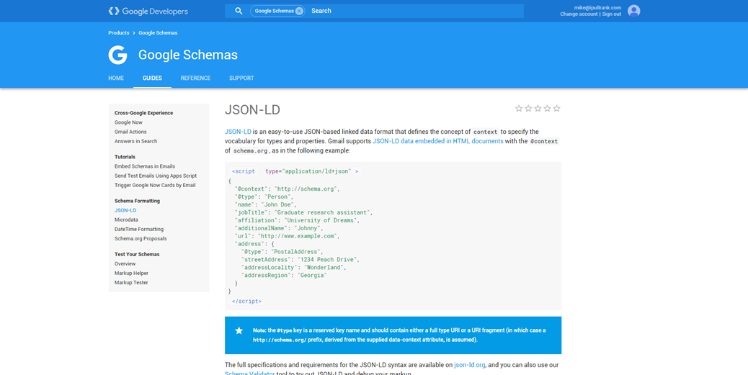
Task: Switch to the REFERENCE tab
Action: [195, 78]
